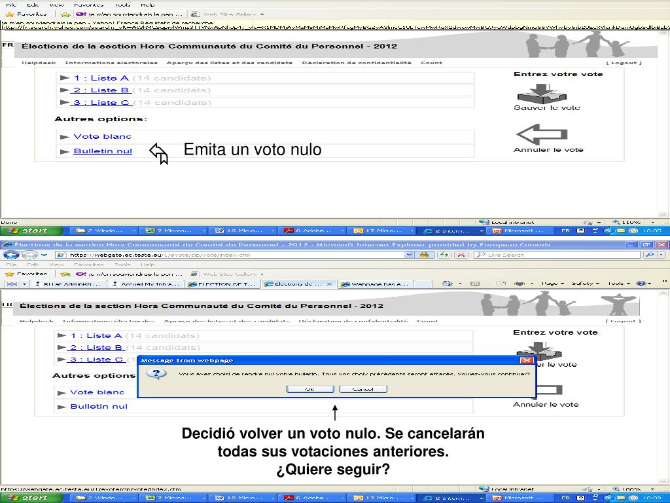Open Informations électorales in upper window

coord(111,62)
